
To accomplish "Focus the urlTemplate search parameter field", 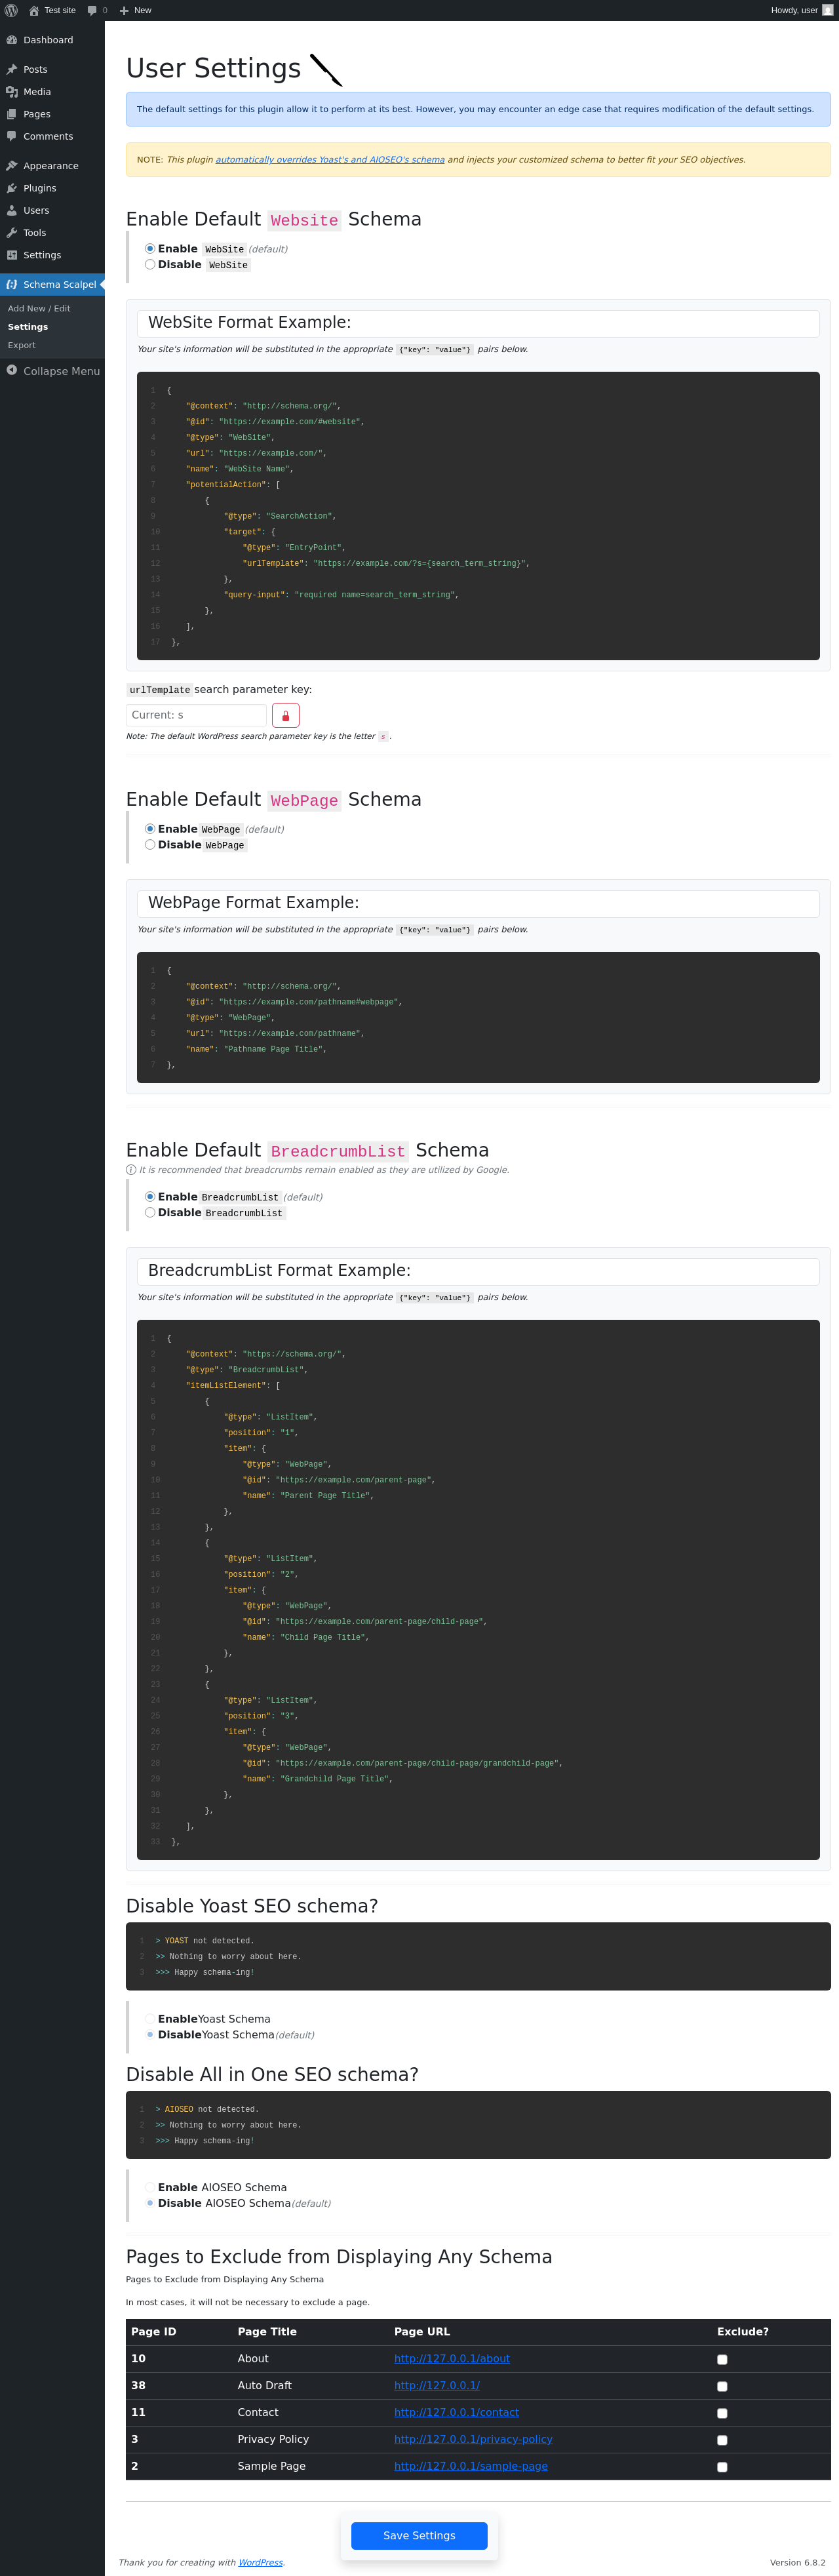I will 196,715.
